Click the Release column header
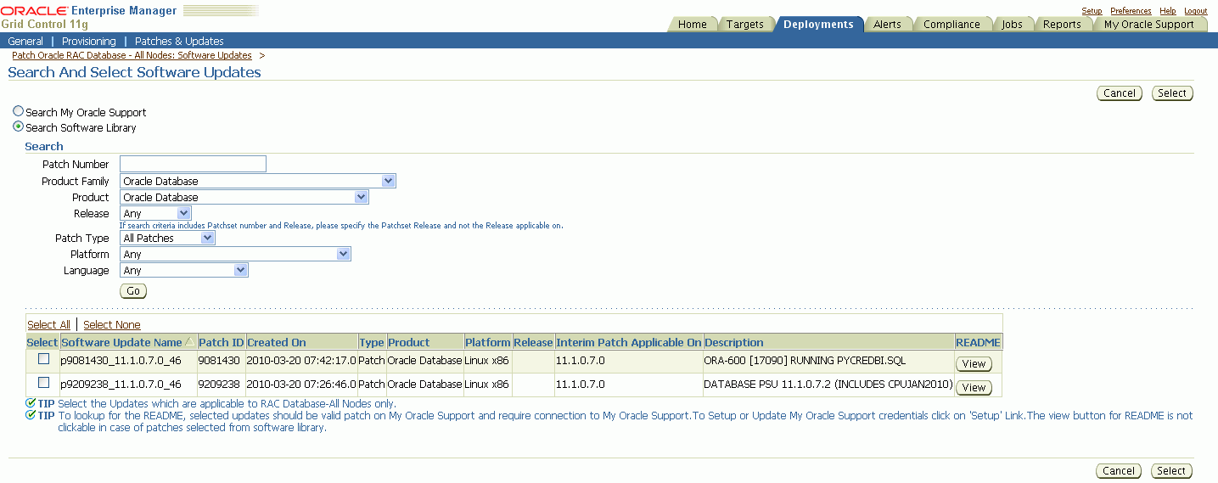The image size is (1218, 483). click(x=533, y=342)
